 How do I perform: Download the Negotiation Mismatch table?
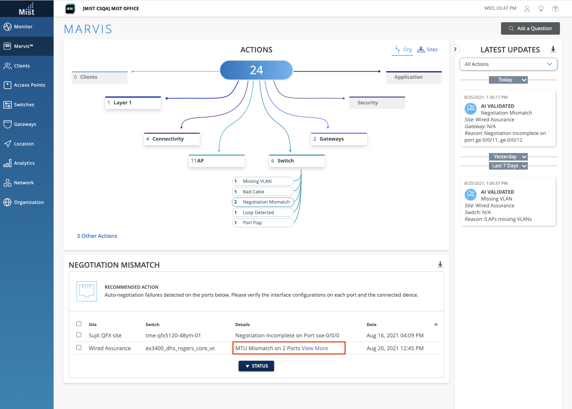click(x=440, y=264)
